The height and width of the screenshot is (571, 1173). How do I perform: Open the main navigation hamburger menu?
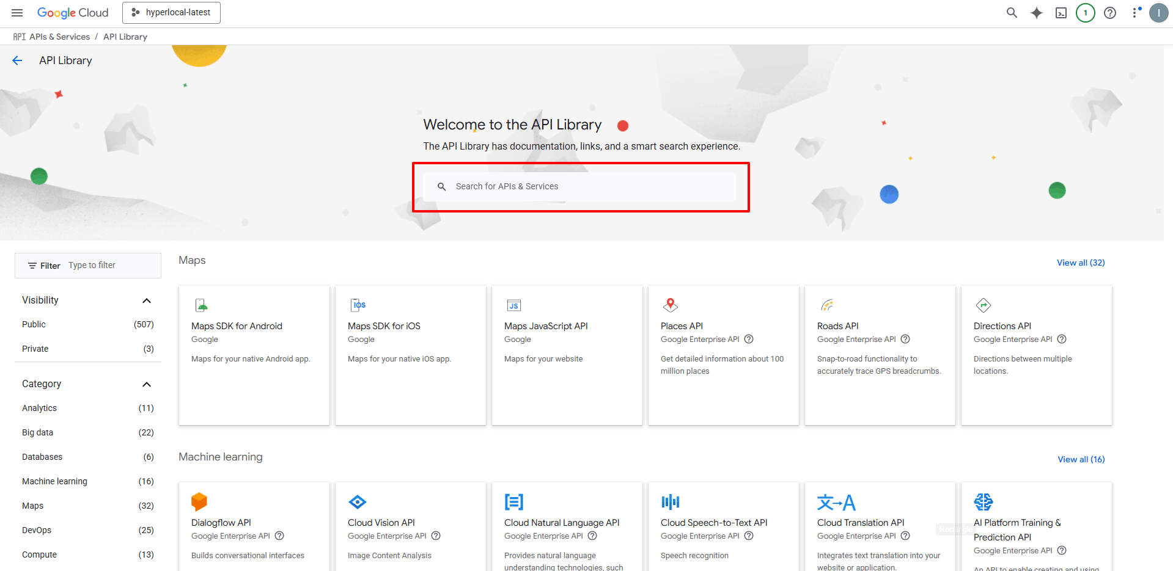pyautogui.click(x=17, y=13)
